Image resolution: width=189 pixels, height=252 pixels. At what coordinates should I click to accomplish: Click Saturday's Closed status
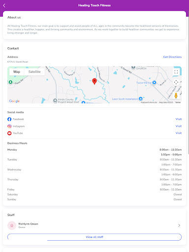(x=178, y=194)
